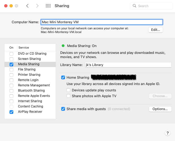Viewport: 175px width, 141px height.
Task: Uncheck Share media with guests
Action: pyautogui.click(x=63, y=109)
